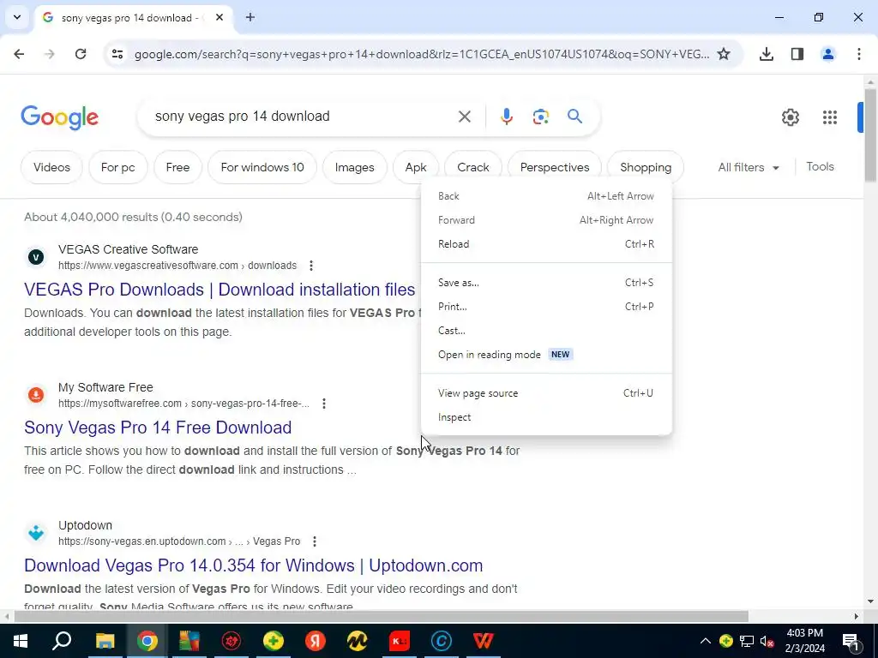Screen dimensions: 878x658
Task: Open new tab with plus button
Action: coord(250,17)
